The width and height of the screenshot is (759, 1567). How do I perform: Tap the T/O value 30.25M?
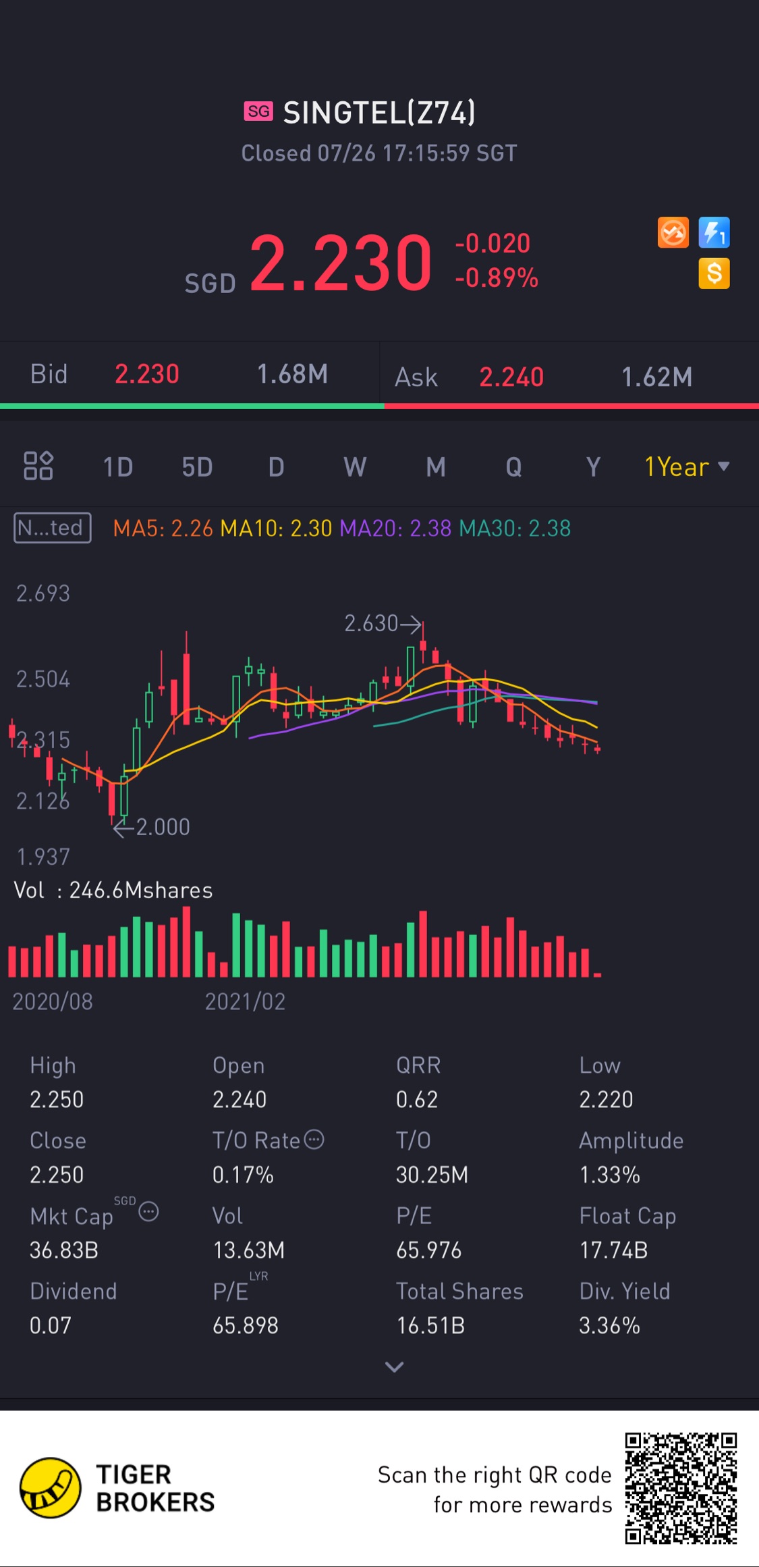coord(432,1175)
